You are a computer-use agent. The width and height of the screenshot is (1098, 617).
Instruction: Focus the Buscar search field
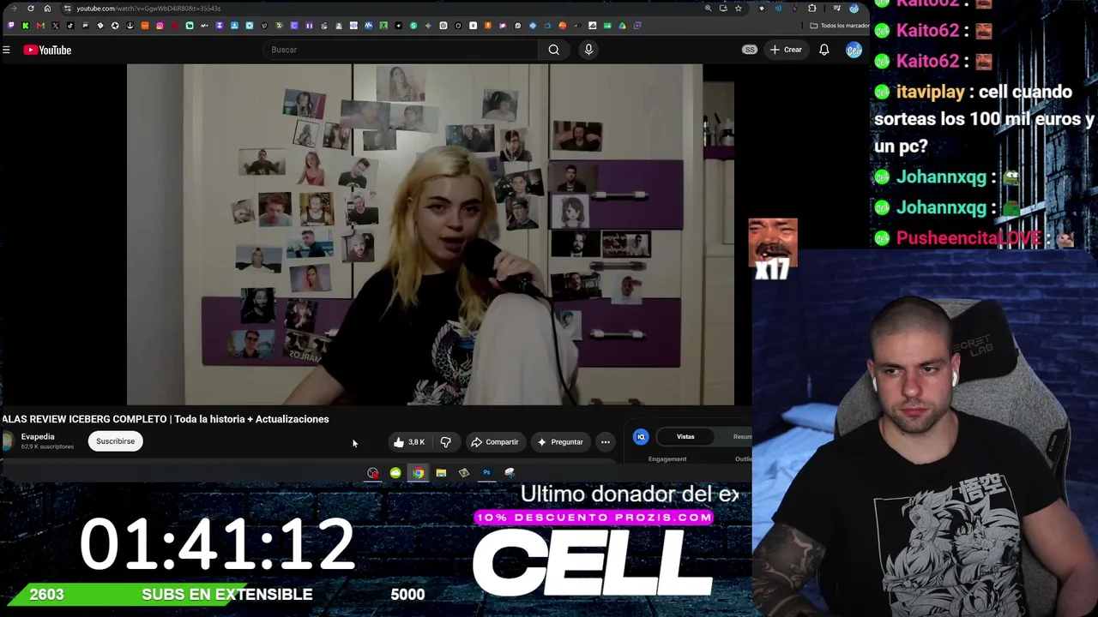pos(401,50)
